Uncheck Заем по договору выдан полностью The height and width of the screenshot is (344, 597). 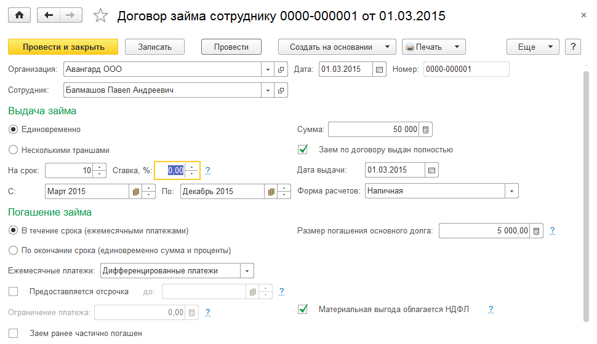302,149
